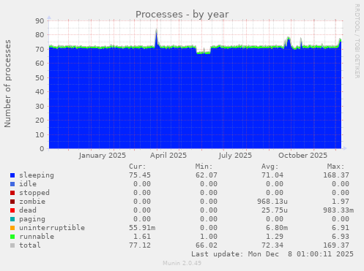Click the June dip in the graph
This screenshot has height=271, width=364.
tap(204, 53)
